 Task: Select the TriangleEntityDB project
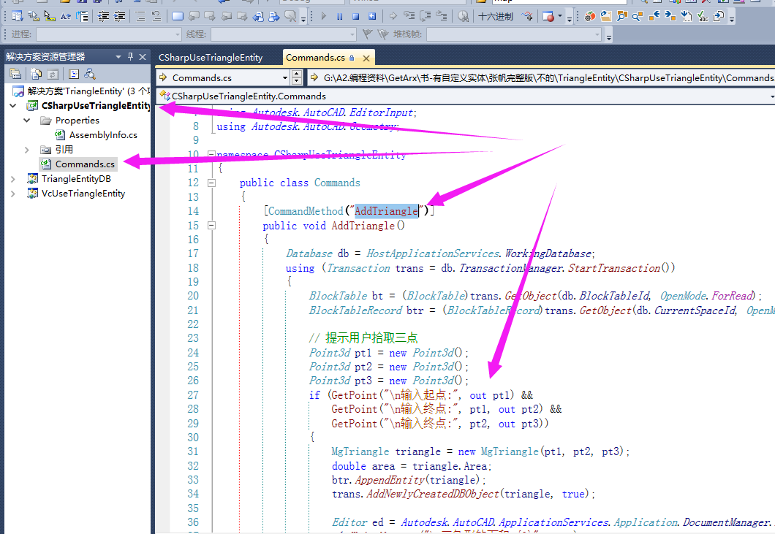pos(75,179)
